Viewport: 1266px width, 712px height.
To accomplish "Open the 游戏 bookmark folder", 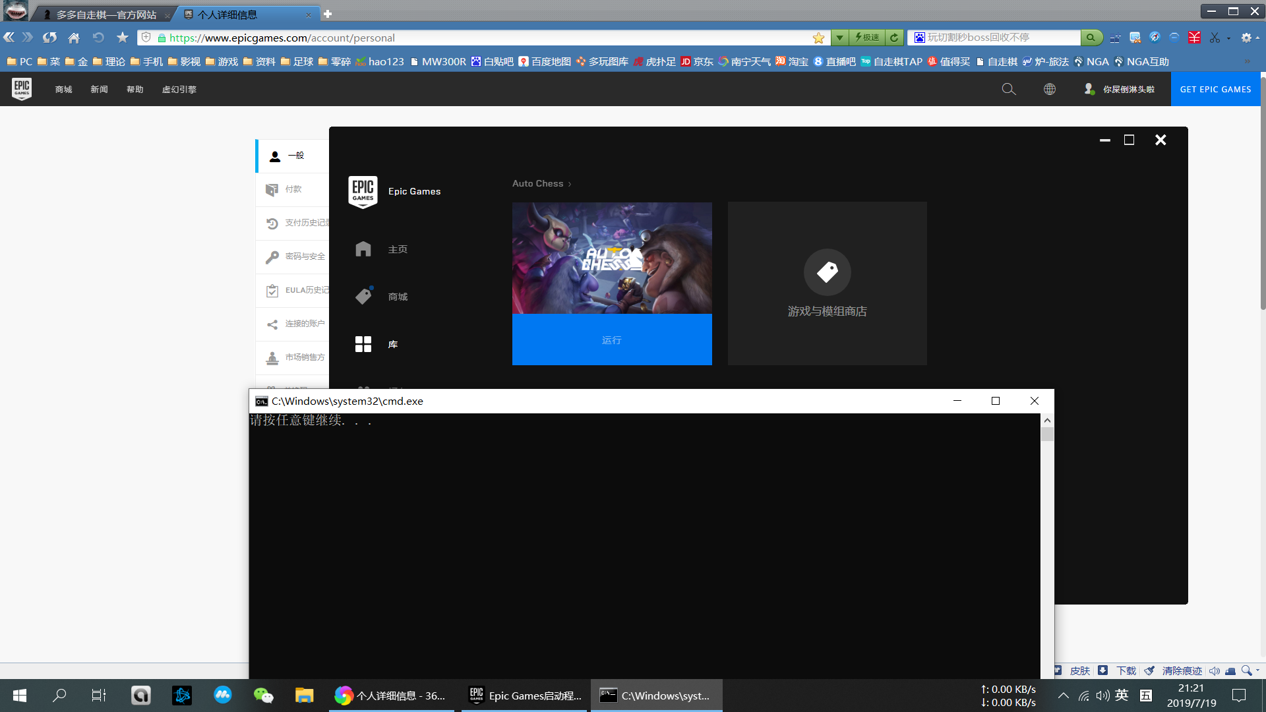I will point(222,61).
